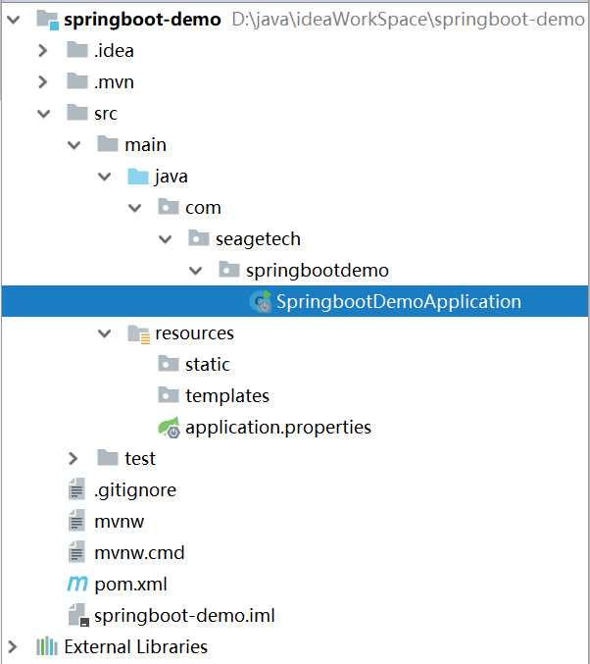This screenshot has width=590, height=664.
Task: Select the static folder
Action: click(x=194, y=365)
